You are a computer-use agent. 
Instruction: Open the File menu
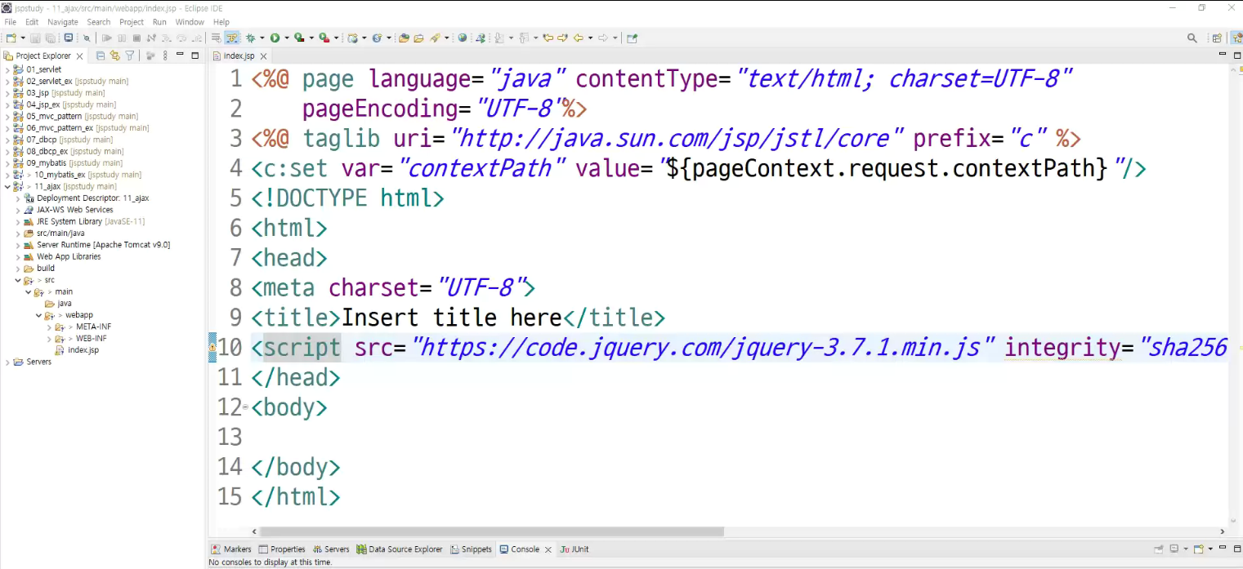coord(11,22)
